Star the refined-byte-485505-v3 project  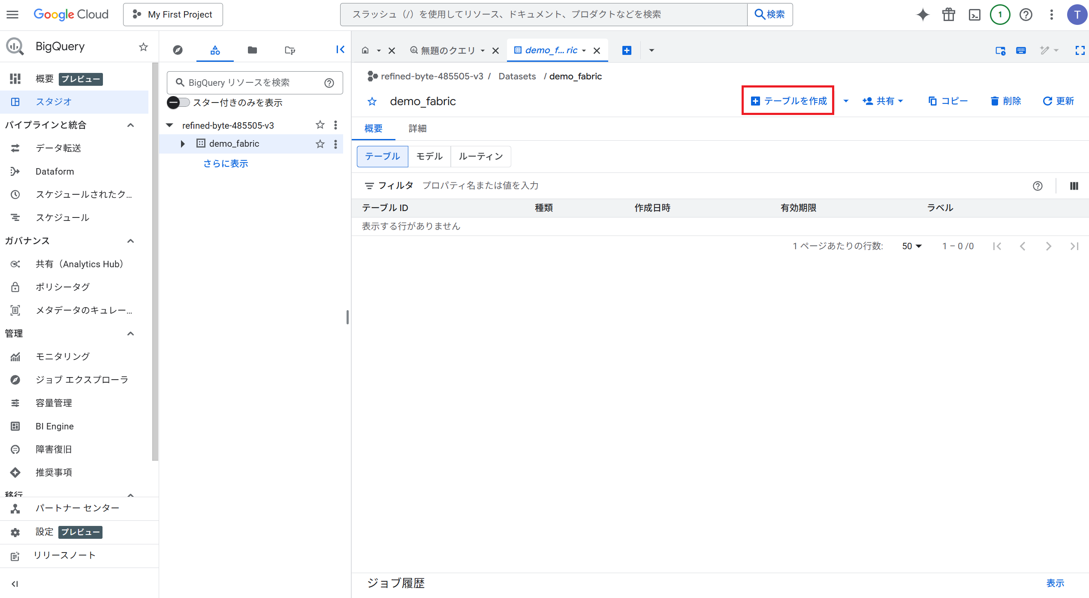tap(320, 125)
